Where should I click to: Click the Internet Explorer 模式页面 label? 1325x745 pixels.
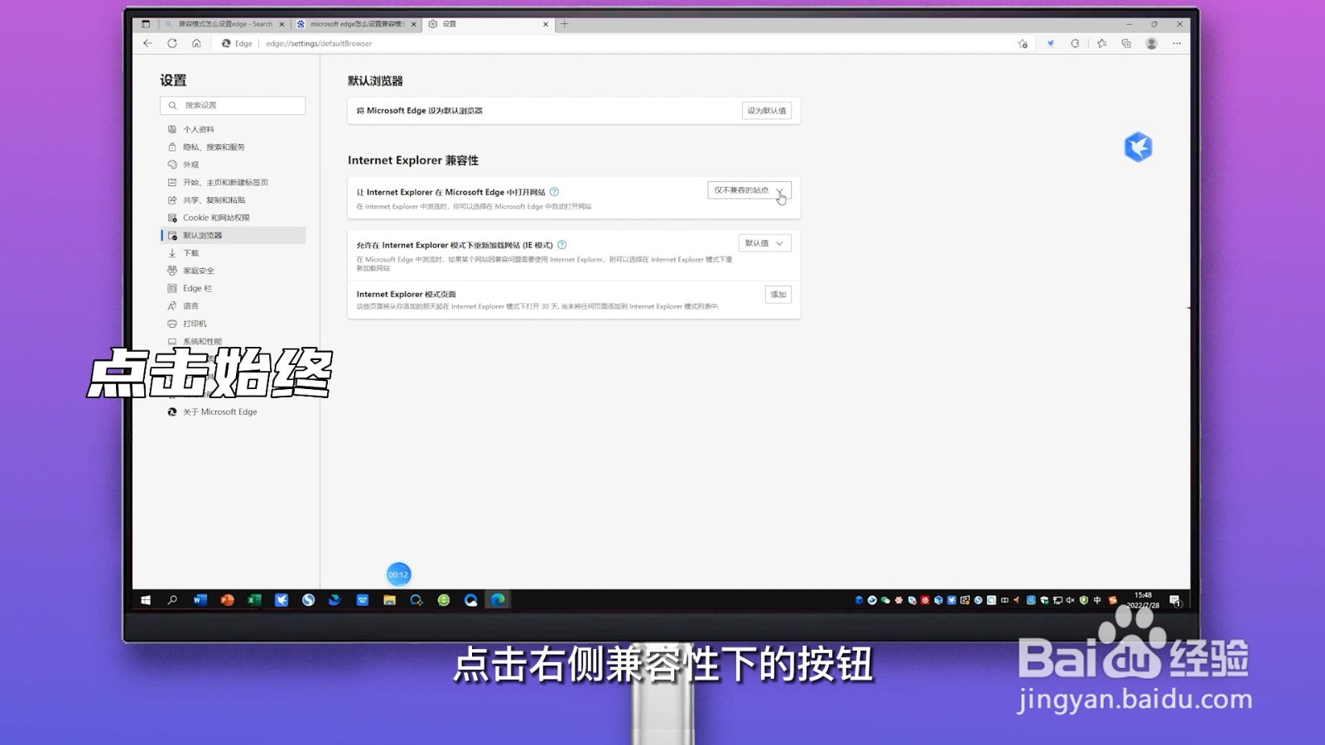(407, 295)
